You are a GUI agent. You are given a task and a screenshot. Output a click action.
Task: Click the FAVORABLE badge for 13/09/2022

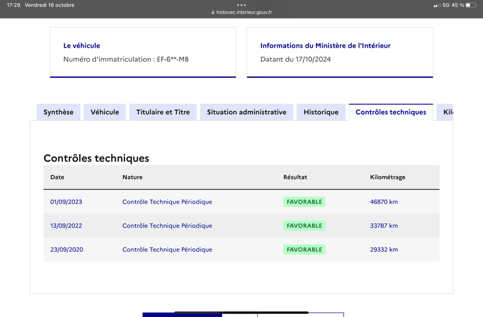pyautogui.click(x=304, y=225)
